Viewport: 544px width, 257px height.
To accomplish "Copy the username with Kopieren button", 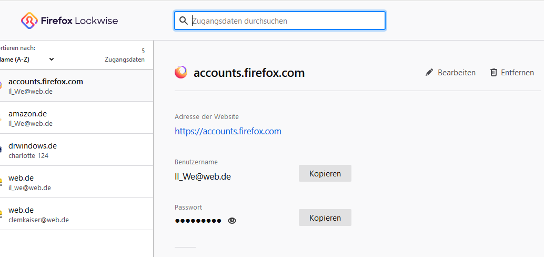I will [x=325, y=173].
